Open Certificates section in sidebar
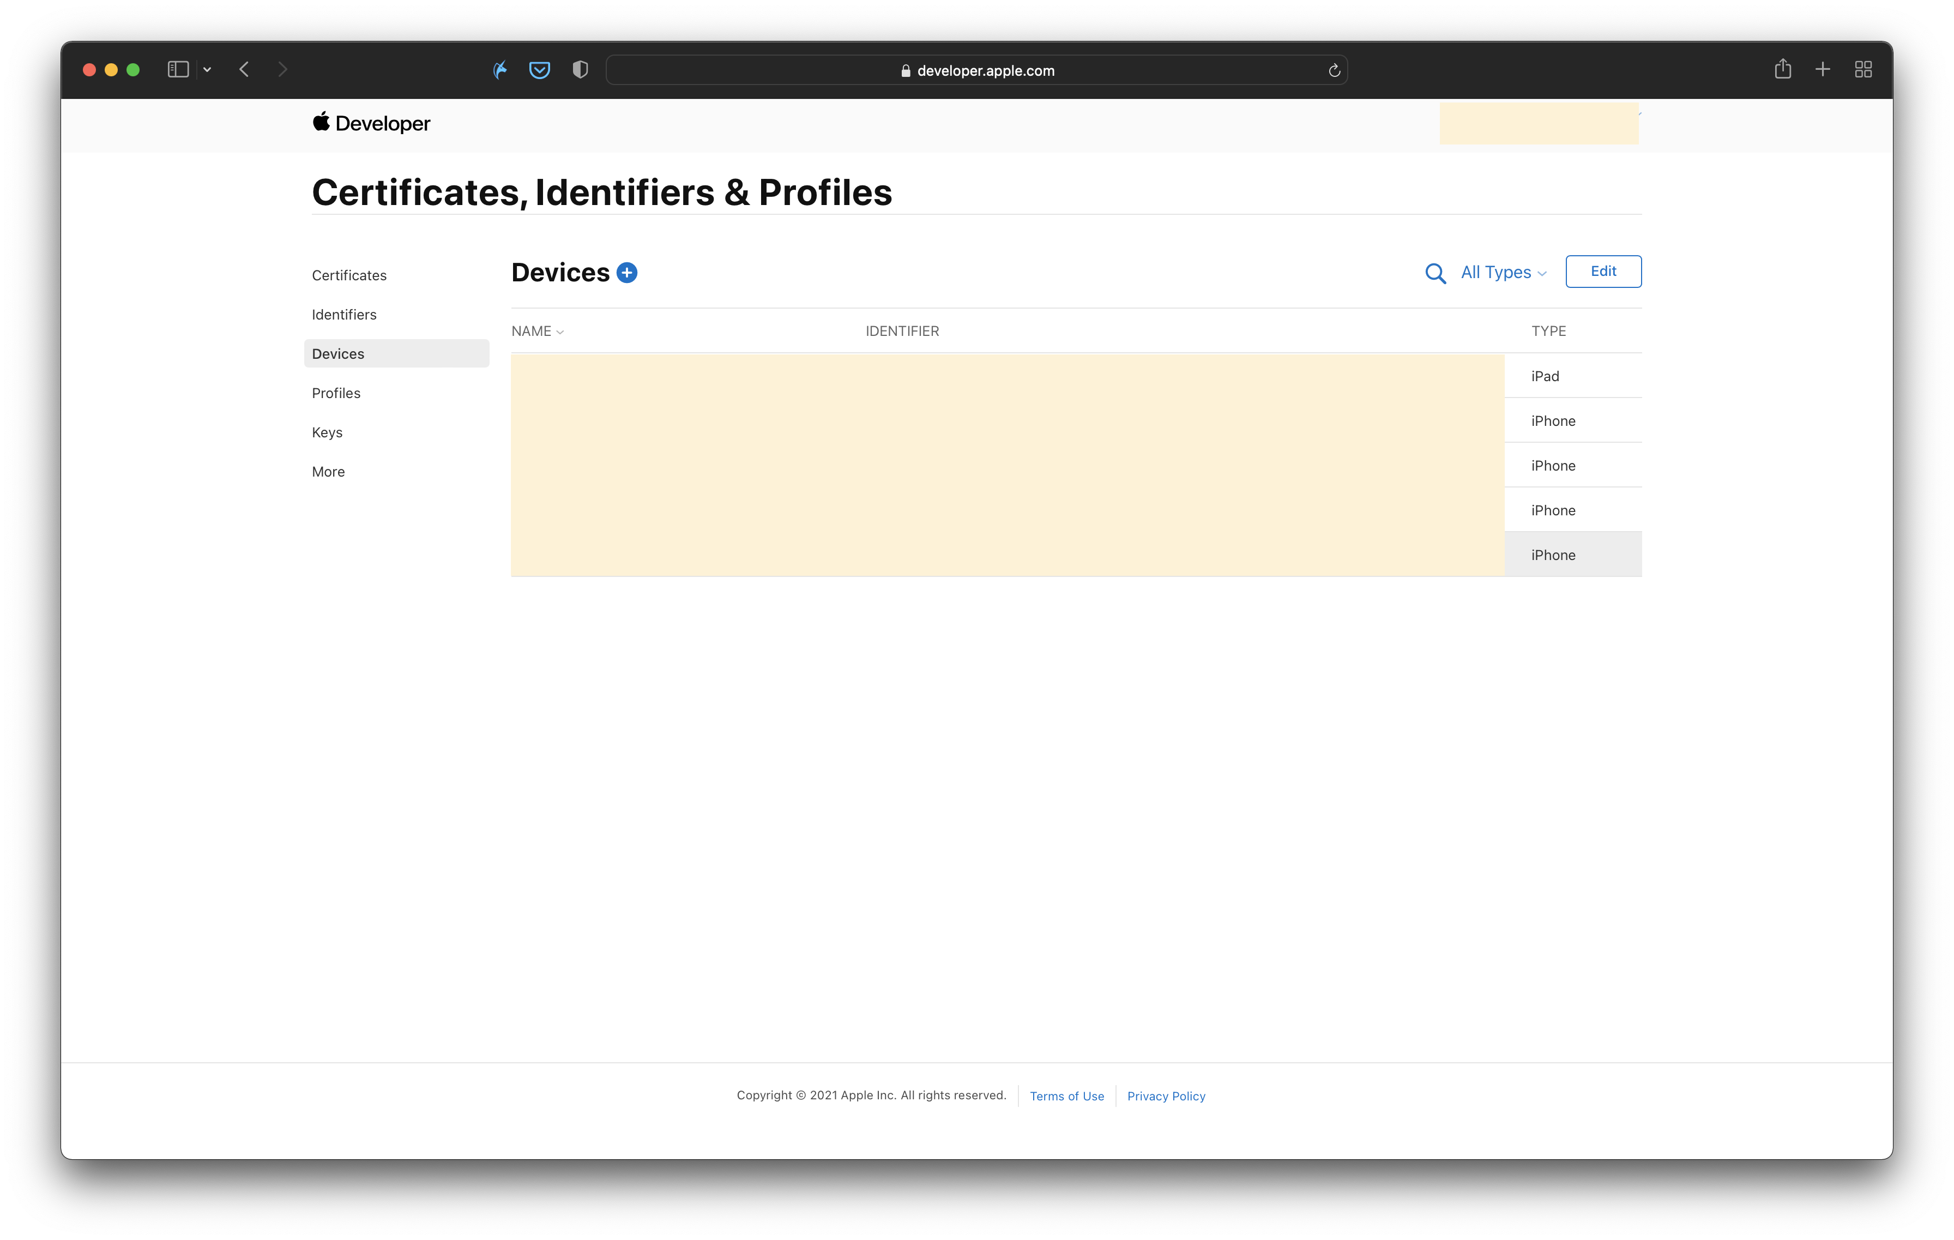1954x1240 pixels. point(349,275)
